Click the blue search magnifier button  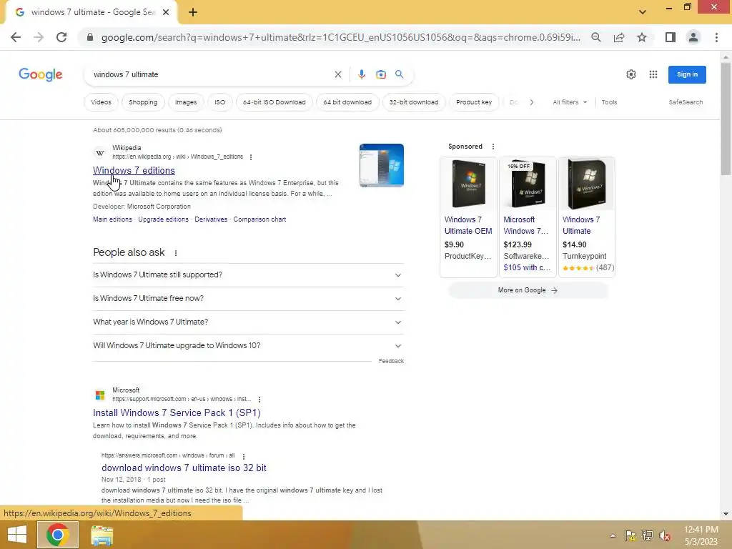(400, 74)
